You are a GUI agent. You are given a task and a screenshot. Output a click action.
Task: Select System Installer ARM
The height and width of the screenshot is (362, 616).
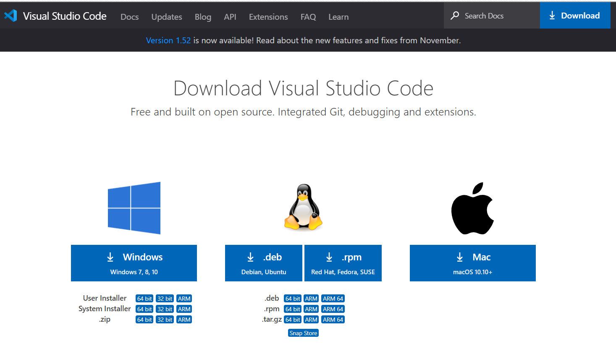[184, 309]
